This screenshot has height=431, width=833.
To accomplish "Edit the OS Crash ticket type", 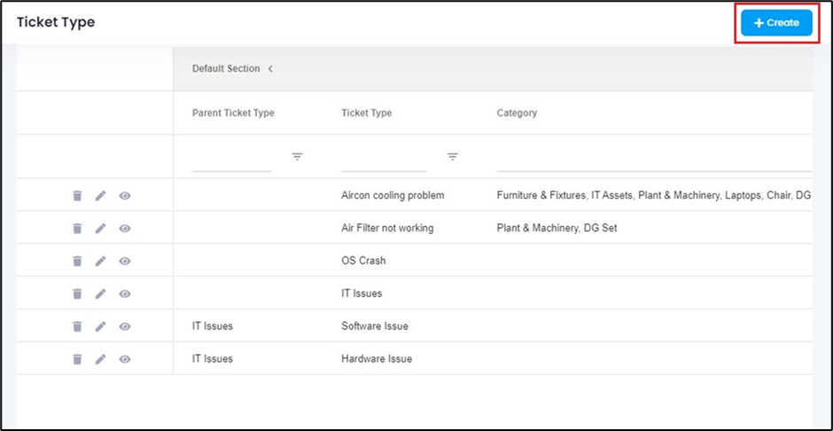I will pos(101,261).
